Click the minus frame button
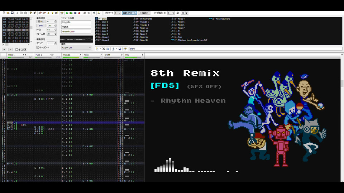The image size is (344, 193). [10, 49]
